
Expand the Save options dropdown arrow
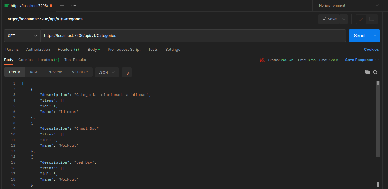(x=344, y=19)
